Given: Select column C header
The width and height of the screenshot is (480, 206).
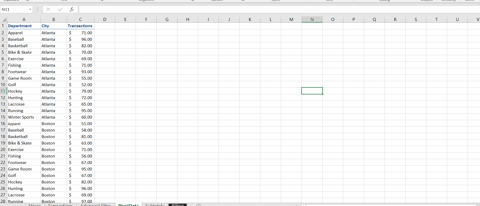Looking at the screenshot, I should [x=80, y=19].
